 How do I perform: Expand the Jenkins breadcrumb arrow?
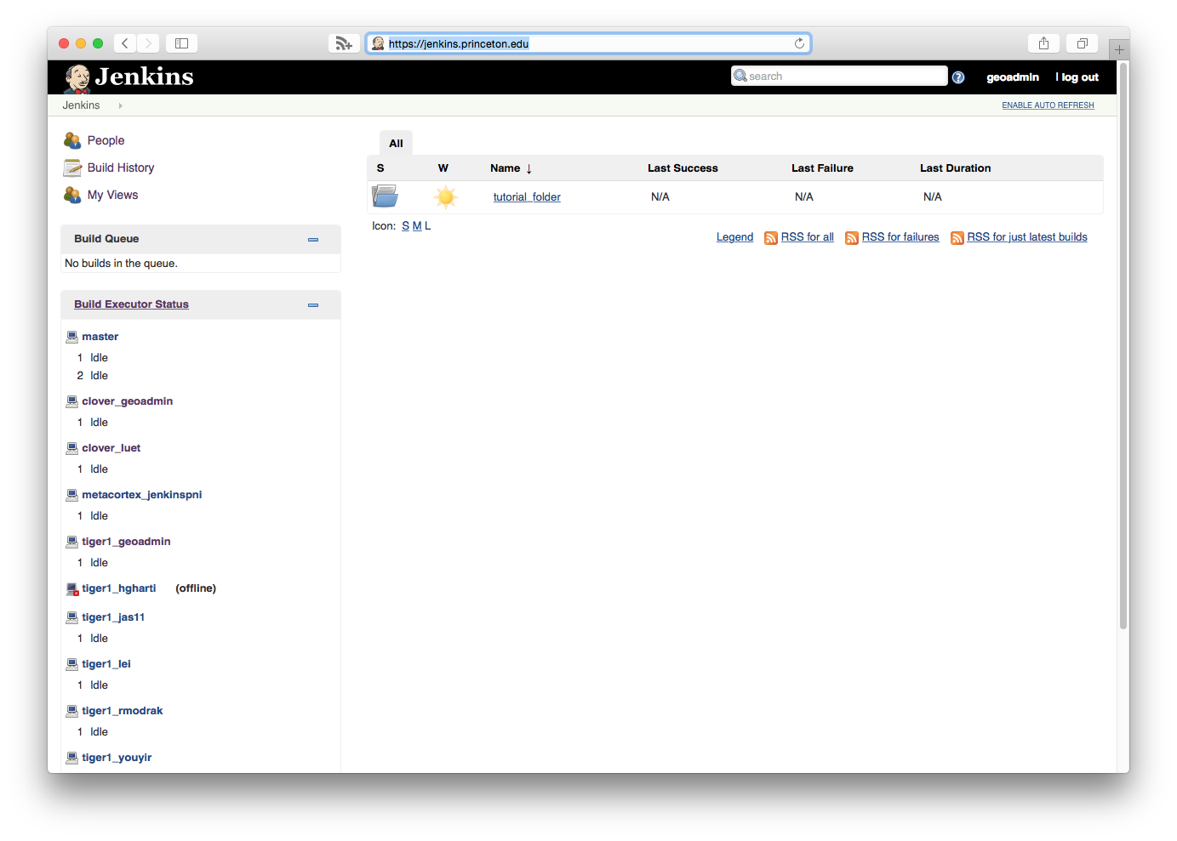121,106
